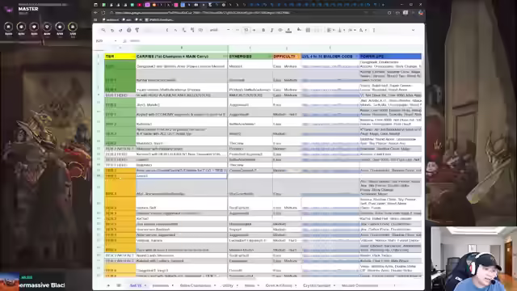The image size is (517, 291).
Task: Print the spreadsheet using the printer icon
Action: tap(129, 30)
